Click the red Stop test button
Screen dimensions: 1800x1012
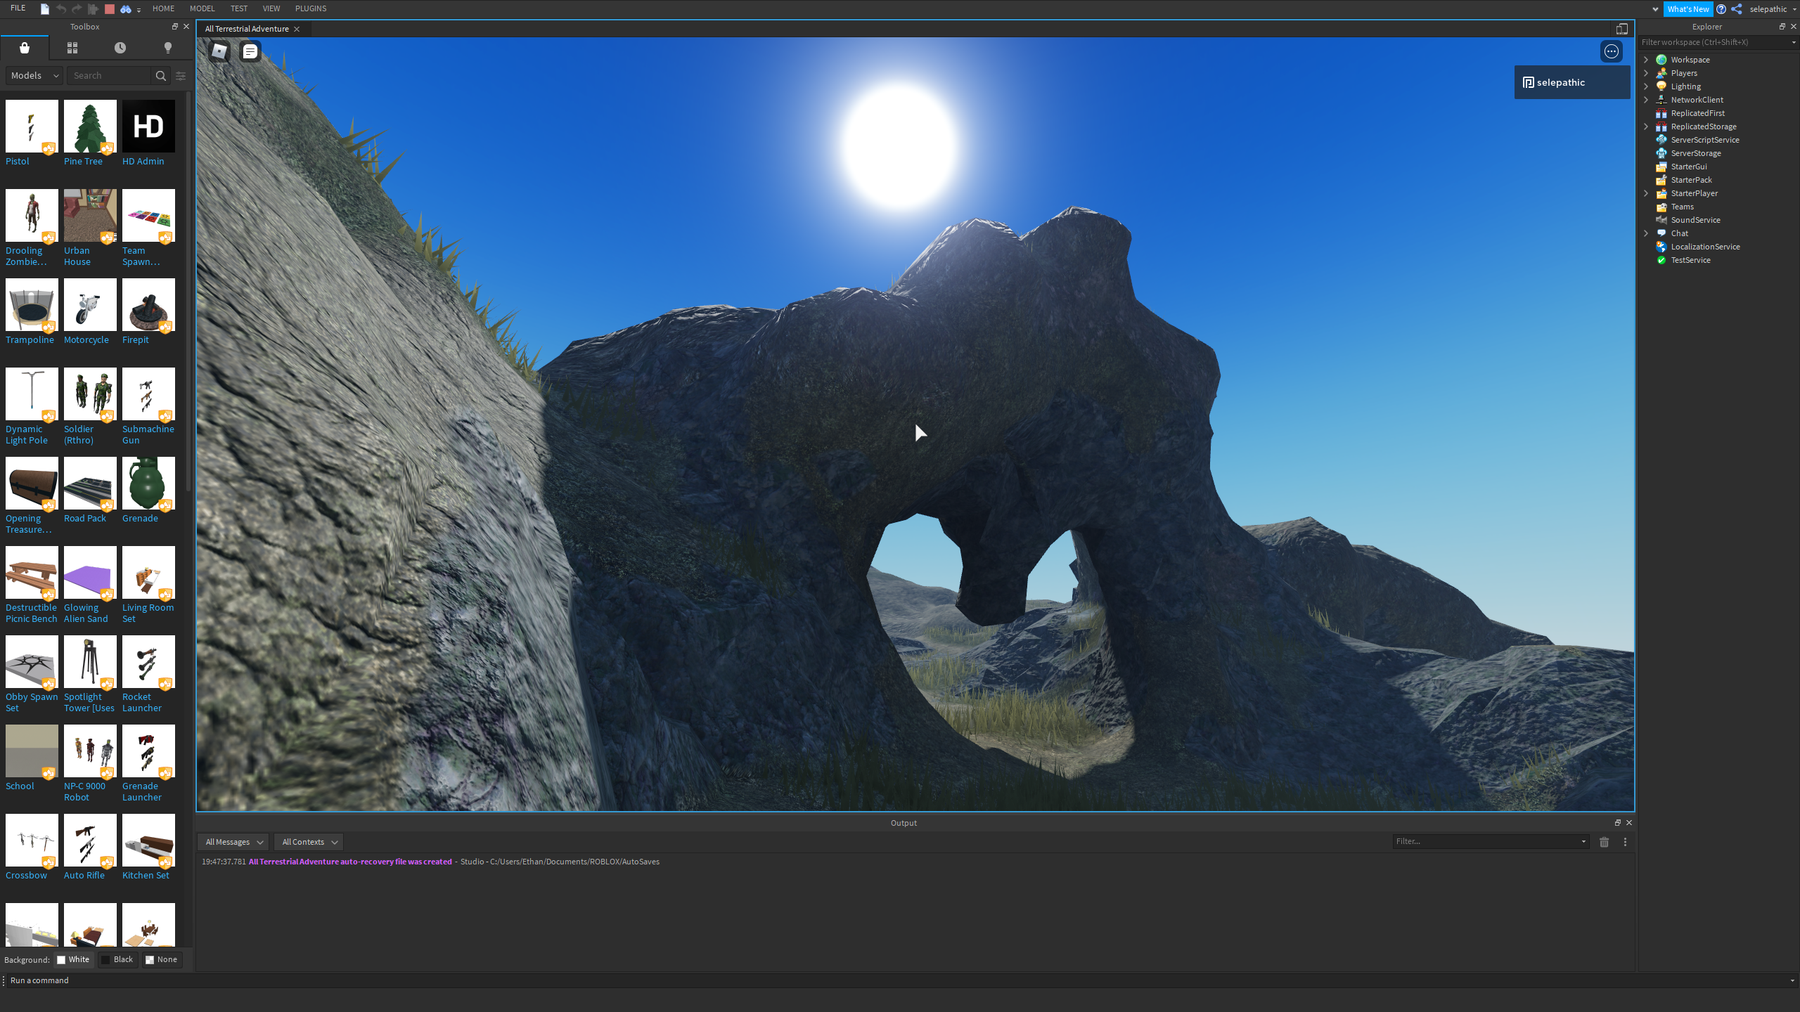point(110,9)
